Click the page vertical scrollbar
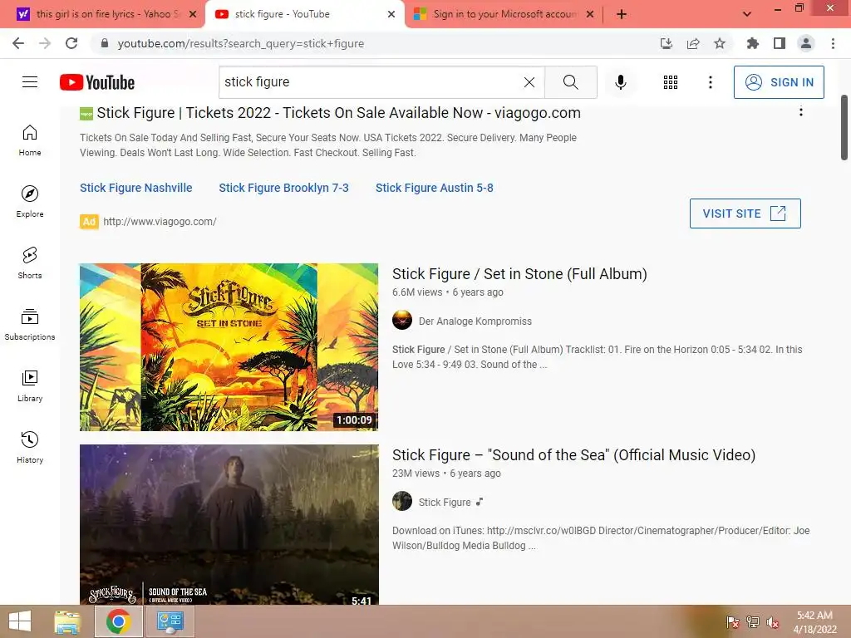Screen dimensions: 851x638 (844, 127)
